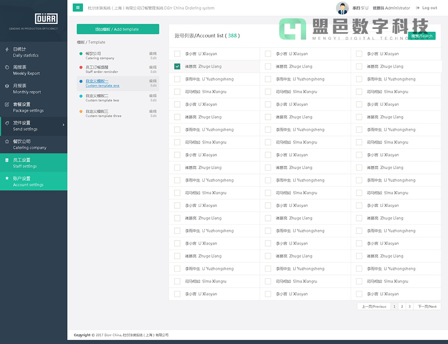Click the Search button
The height and width of the screenshot is (344, 448).
coord(421,36)
